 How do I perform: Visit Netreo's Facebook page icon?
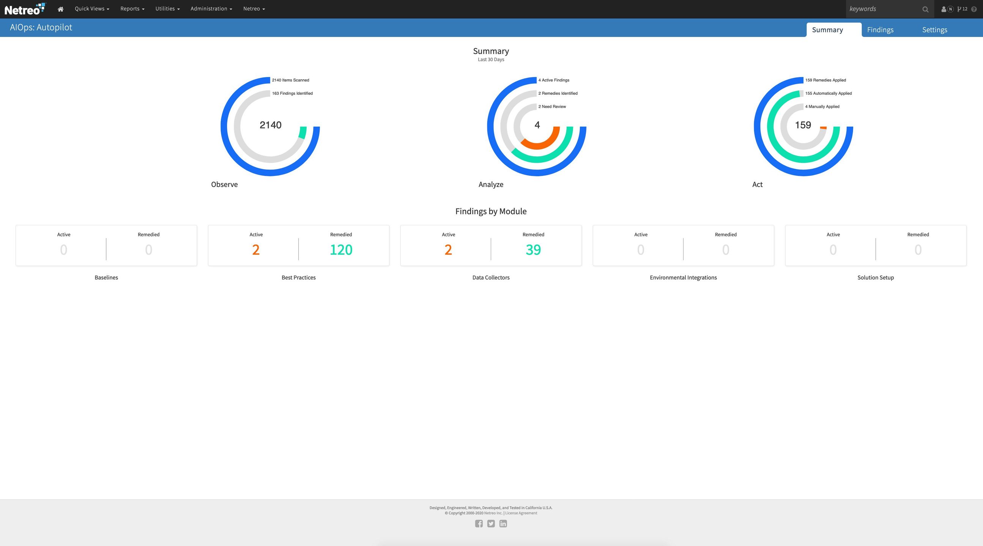coord(479,524)
